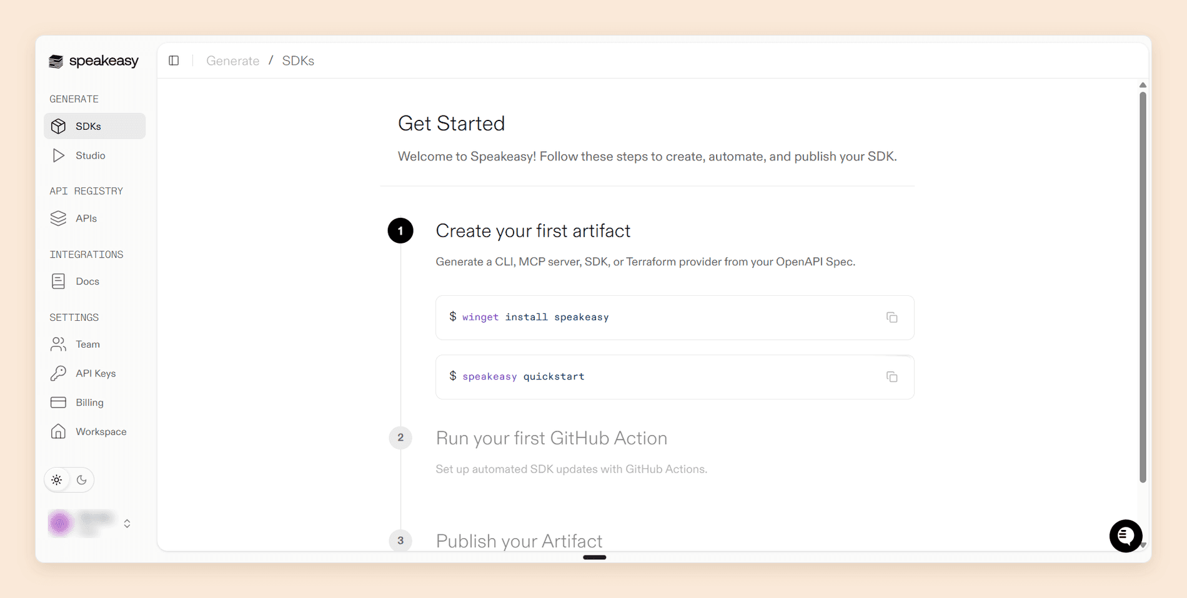Screen dimensions: 1187x598
Task: Click the Workspace home icon
Action: point(59,432)
